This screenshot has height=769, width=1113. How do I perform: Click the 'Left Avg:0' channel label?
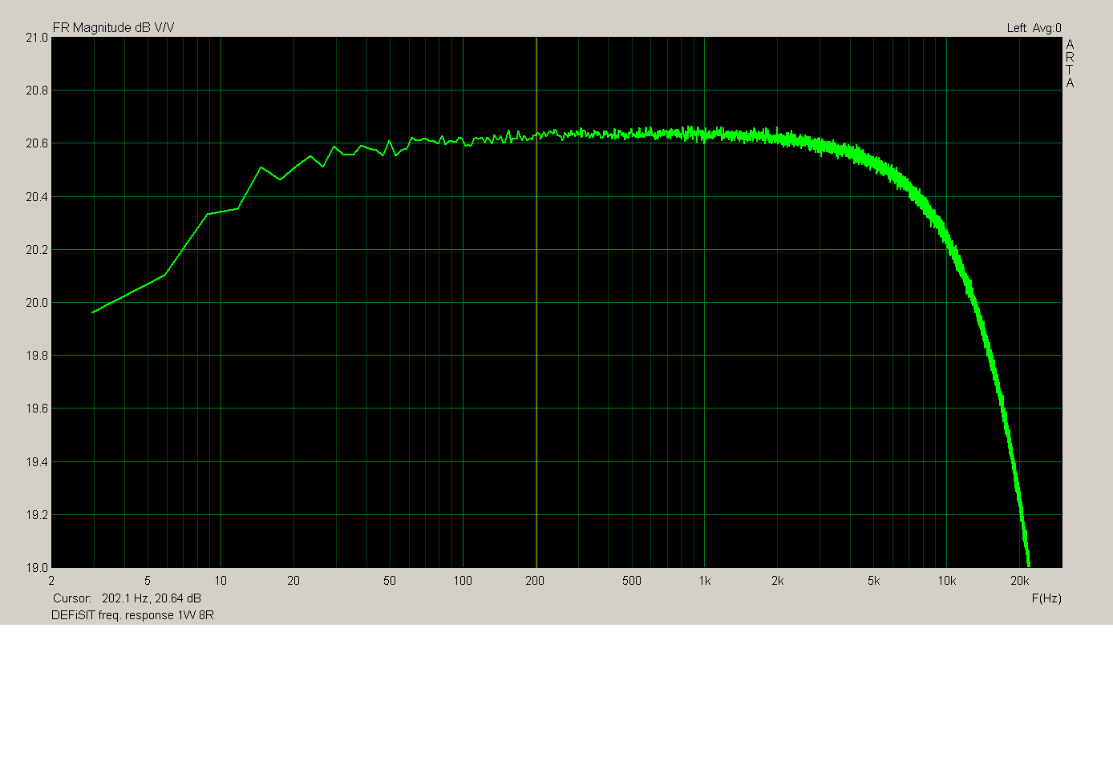point(1034,28)
